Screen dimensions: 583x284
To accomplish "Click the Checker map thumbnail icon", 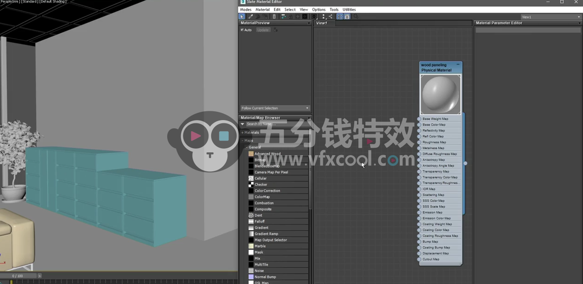I will (x=251, y=185).
